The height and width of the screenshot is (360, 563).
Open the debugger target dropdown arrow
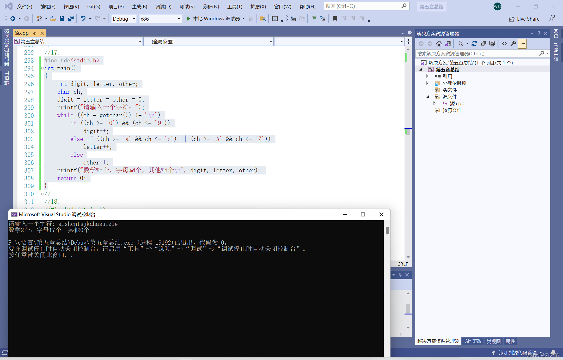pyautogui.click(x=244, y=19)
